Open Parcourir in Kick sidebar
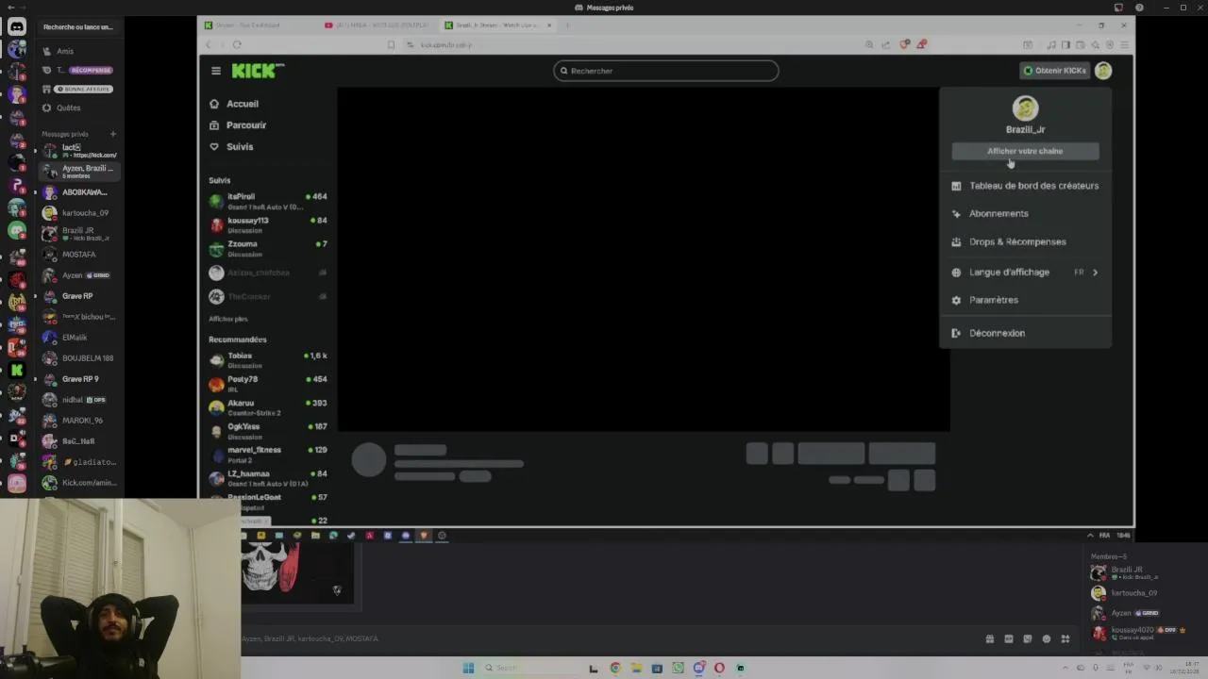The width and height of the screenshot is (1208, 679). [238, 125]
